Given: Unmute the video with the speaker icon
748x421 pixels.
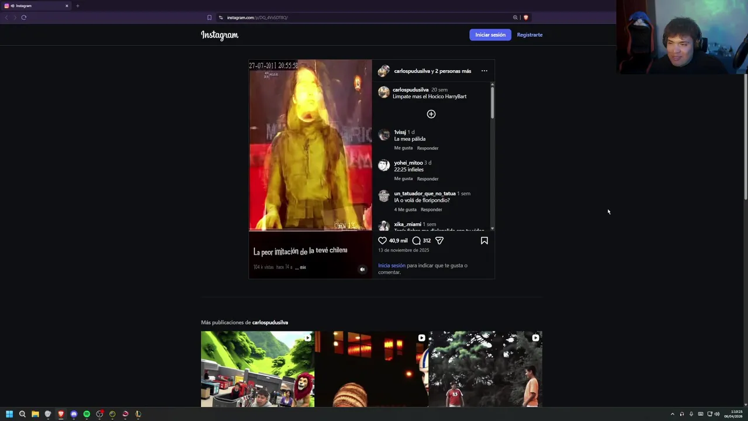Looking at the screenshot, I should pos(362,270).
